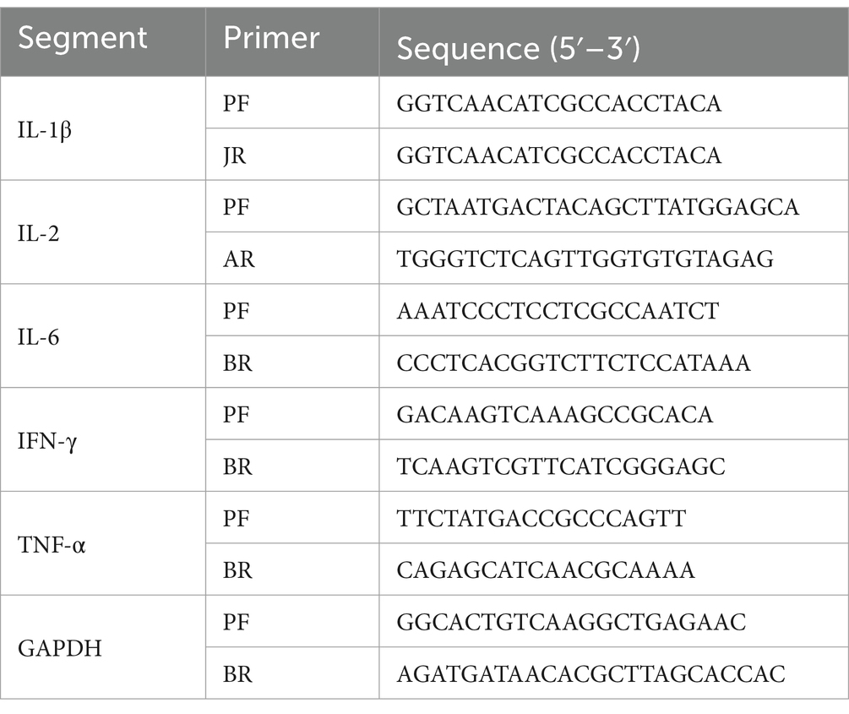Click sequence CAGAGCATCAACGCAAAA
This screenshot has height=714, width=849.
click(545, 570)
